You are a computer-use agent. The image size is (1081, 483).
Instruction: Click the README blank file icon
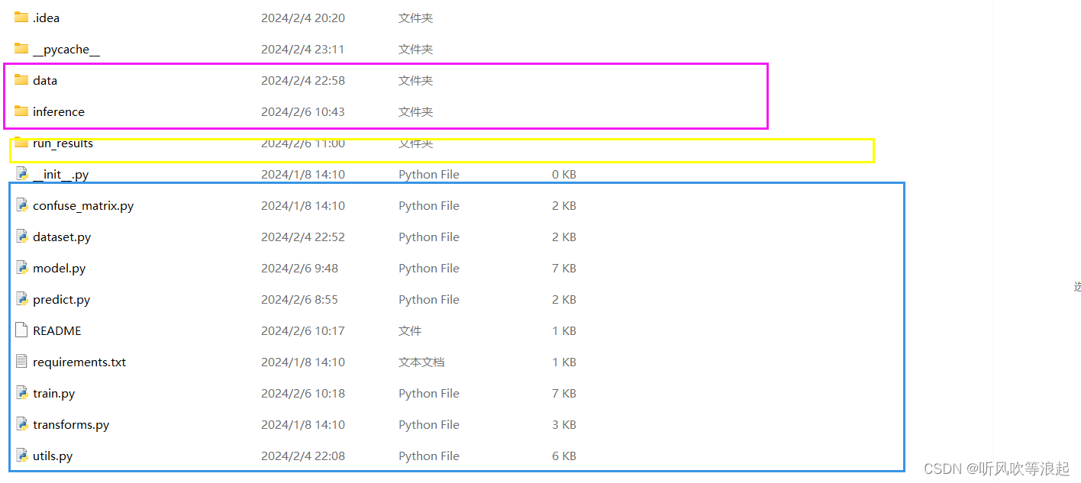pyautogui.click(x=21, y=330)
